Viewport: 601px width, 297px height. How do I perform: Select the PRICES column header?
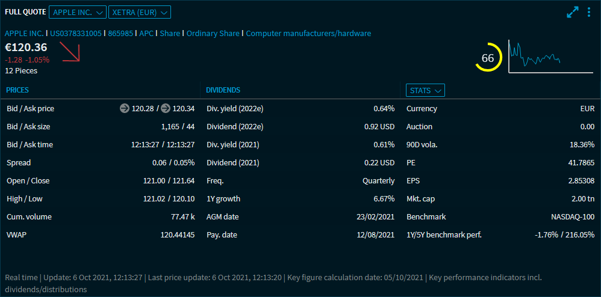17,90
